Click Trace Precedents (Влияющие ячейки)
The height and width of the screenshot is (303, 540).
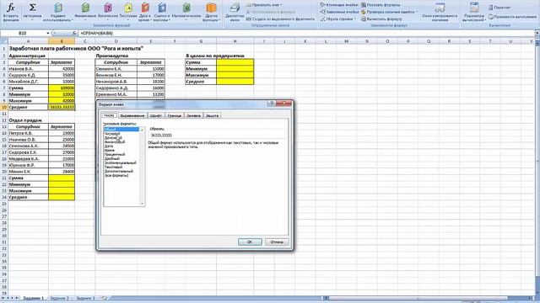coord(339,5)
